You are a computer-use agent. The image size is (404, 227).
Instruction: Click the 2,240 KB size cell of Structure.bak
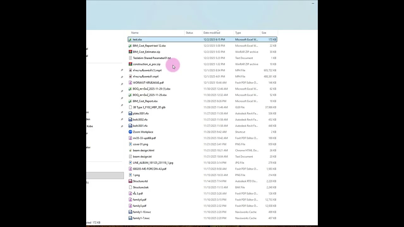click(x=271, y=187)
